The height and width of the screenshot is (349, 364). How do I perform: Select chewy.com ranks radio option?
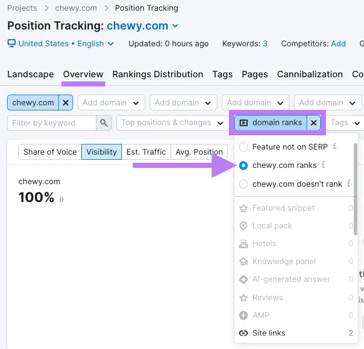pos(243,165)
